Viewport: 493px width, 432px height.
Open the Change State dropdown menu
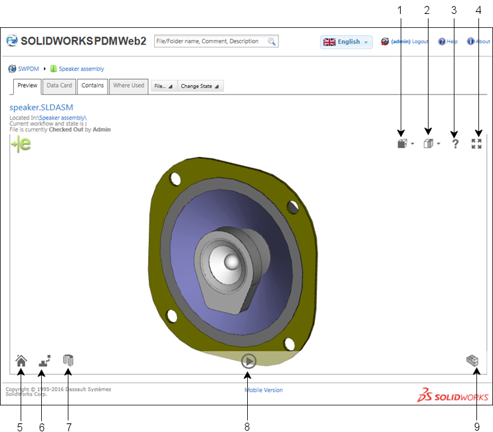coord(201,86)
